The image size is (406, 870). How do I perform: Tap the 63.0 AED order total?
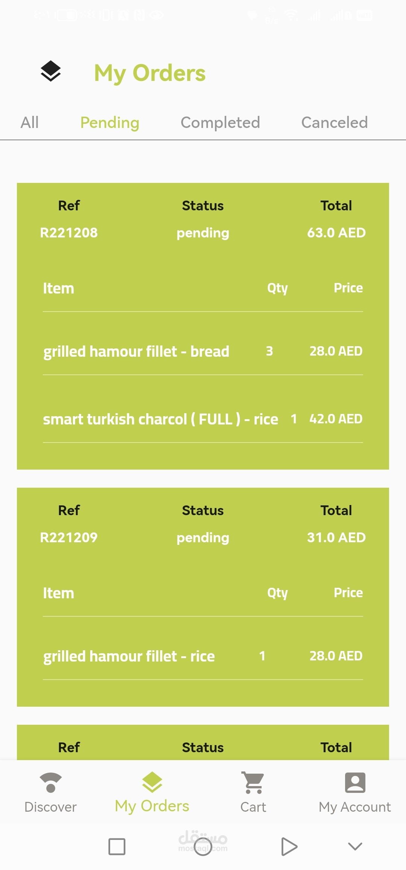pos(336,233)
